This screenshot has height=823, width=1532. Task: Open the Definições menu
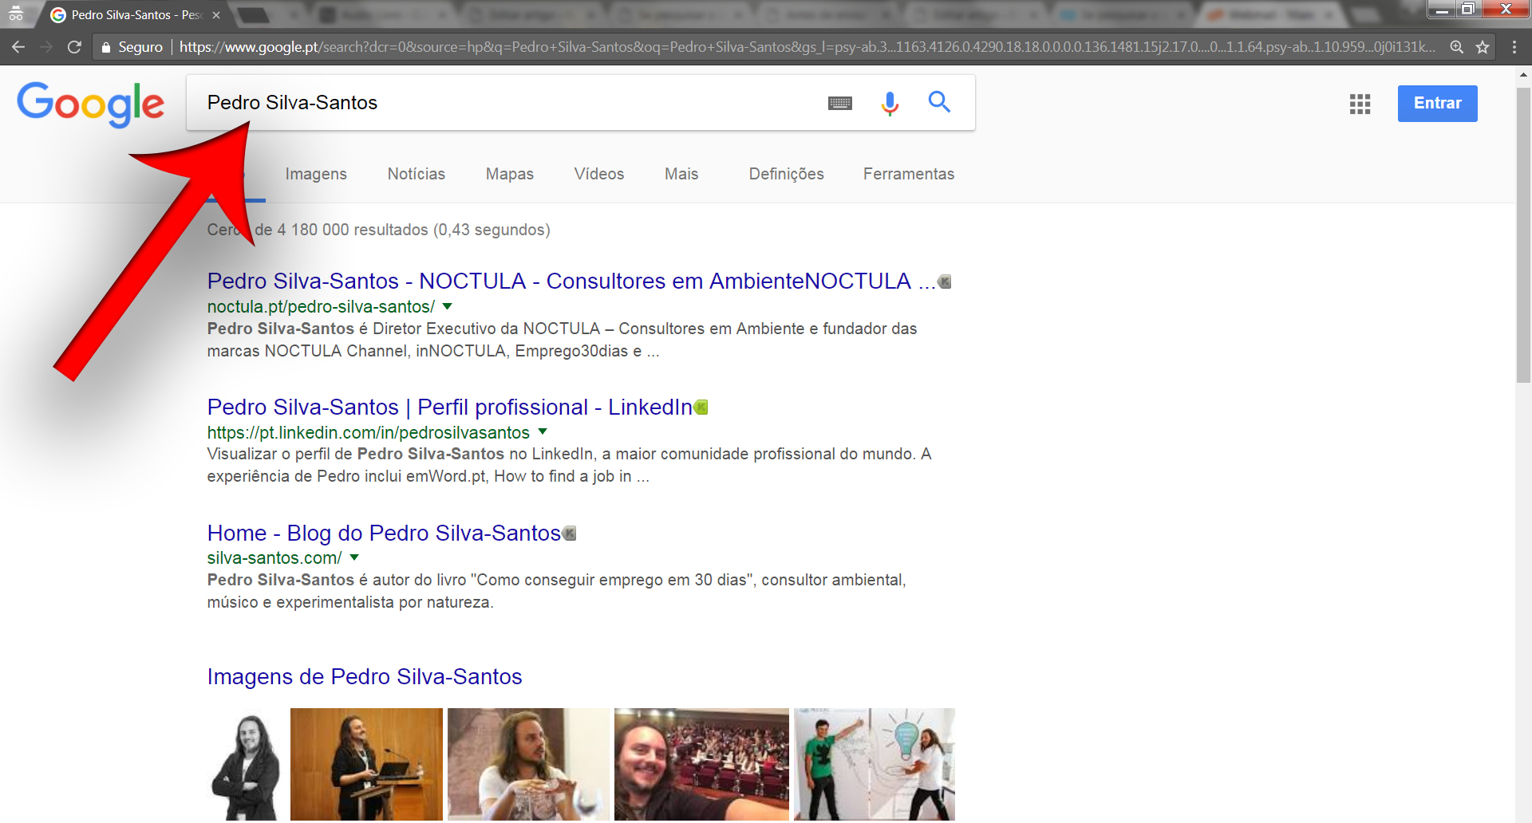pos(786,174)
